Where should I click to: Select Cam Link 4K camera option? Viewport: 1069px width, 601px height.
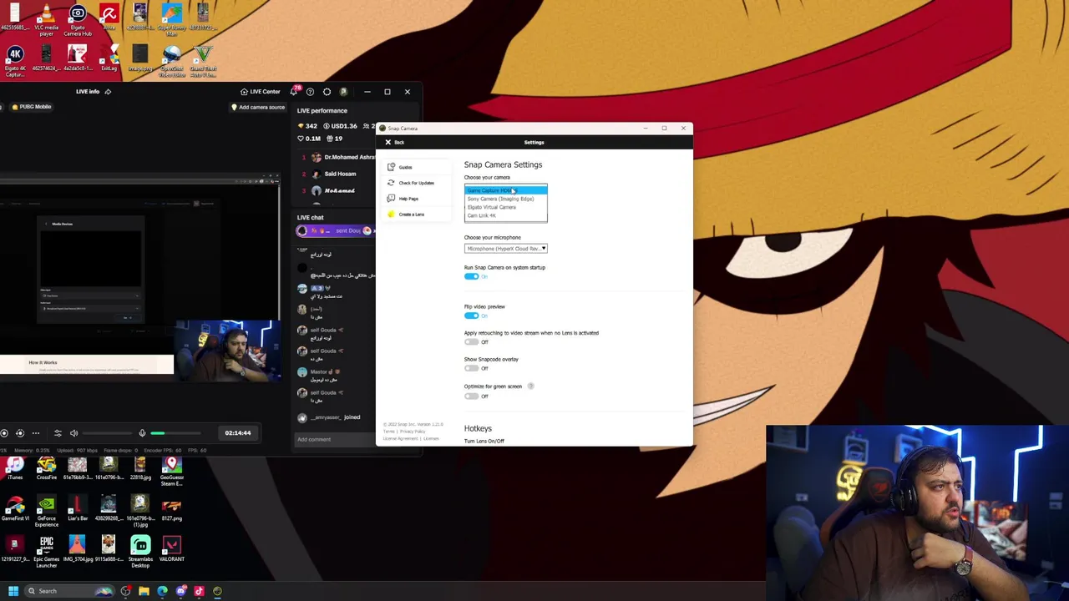506,215
